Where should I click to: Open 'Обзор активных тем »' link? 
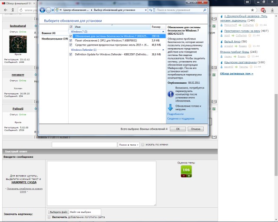[x=237, y=73]
